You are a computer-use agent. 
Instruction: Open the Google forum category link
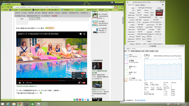[x=46, y=16]
